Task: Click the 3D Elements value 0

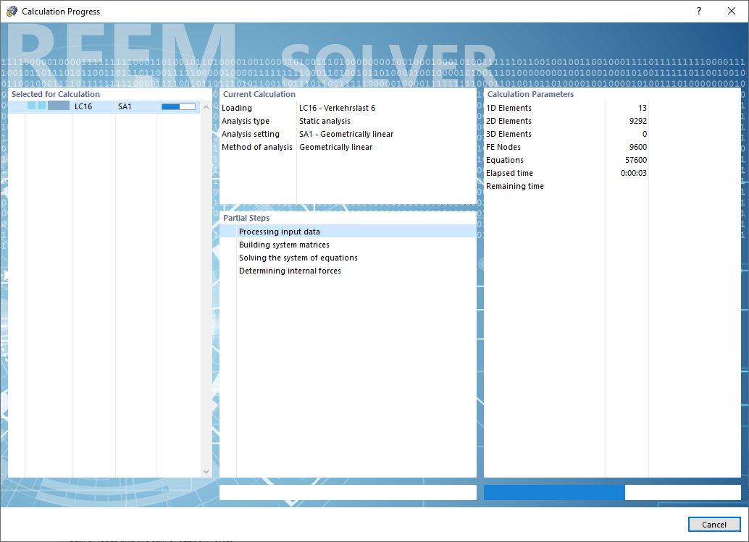Action: pyautogui.click(x=645, y=134)
